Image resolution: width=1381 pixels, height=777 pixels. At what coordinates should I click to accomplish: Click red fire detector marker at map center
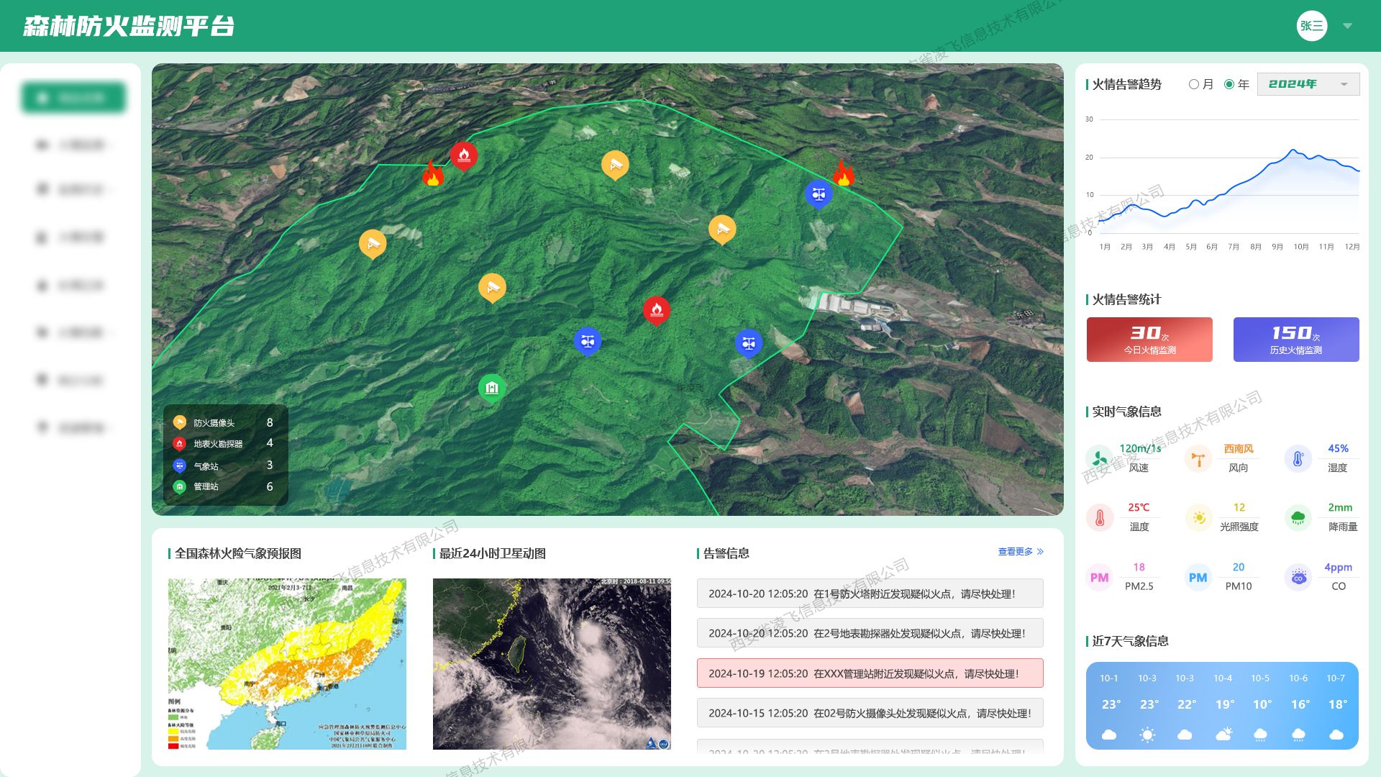[656, 310]
